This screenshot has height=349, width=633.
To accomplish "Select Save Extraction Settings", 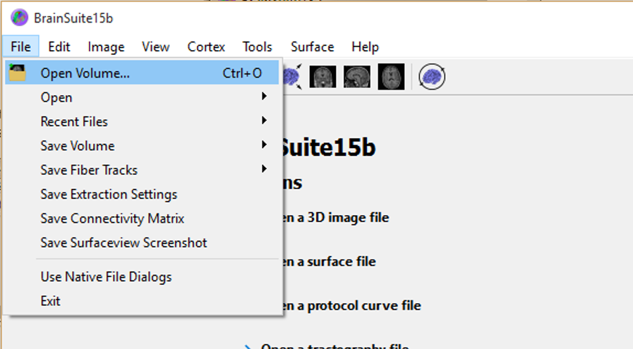I will [109, 194].
